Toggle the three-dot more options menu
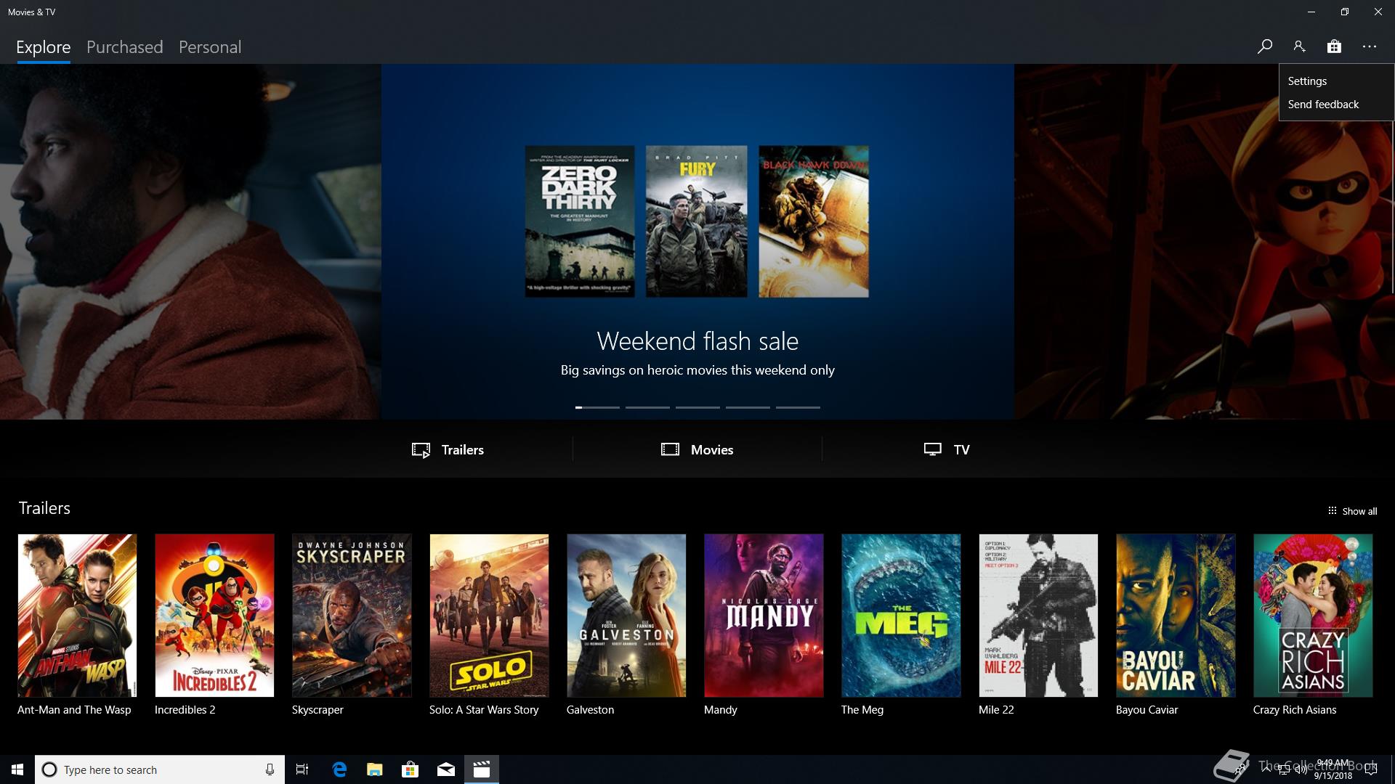 [1370, 46]
